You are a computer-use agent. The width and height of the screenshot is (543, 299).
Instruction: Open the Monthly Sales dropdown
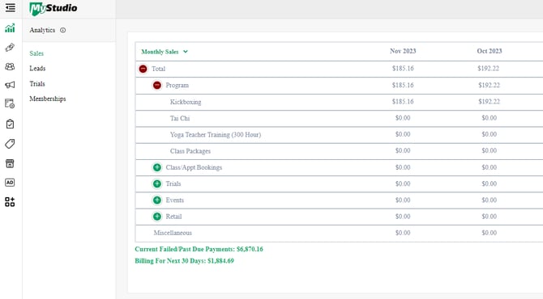point(165,52)
